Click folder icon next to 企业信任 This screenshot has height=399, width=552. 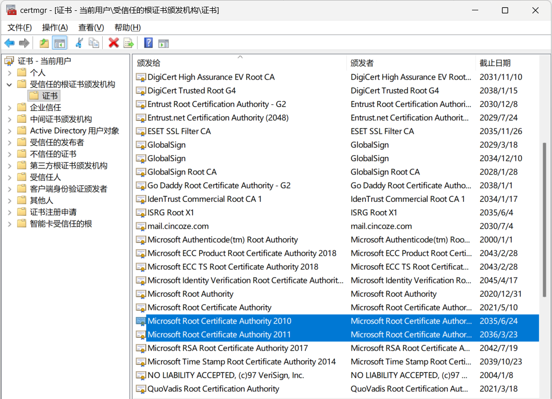pos(22,107)
